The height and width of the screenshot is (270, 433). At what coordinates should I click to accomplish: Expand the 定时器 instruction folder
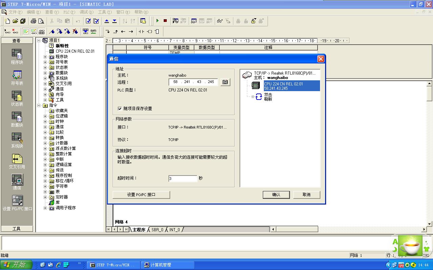(45, 197)
